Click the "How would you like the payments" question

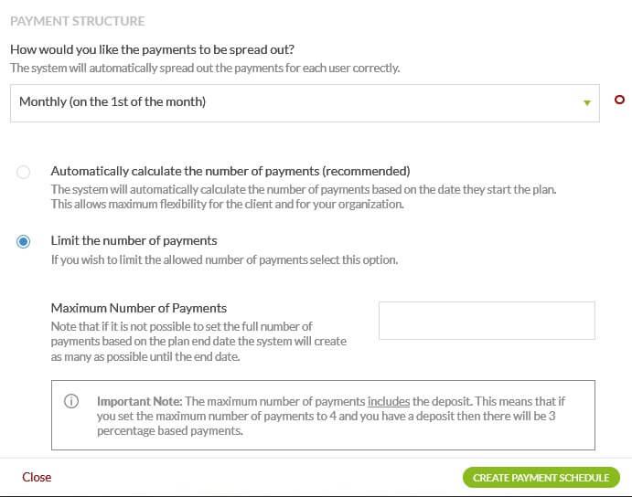click(153, 49)
